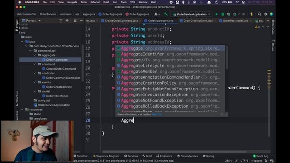
Task: Click the completion popup vertical scrollbar
Action: (x=227, y=58)
